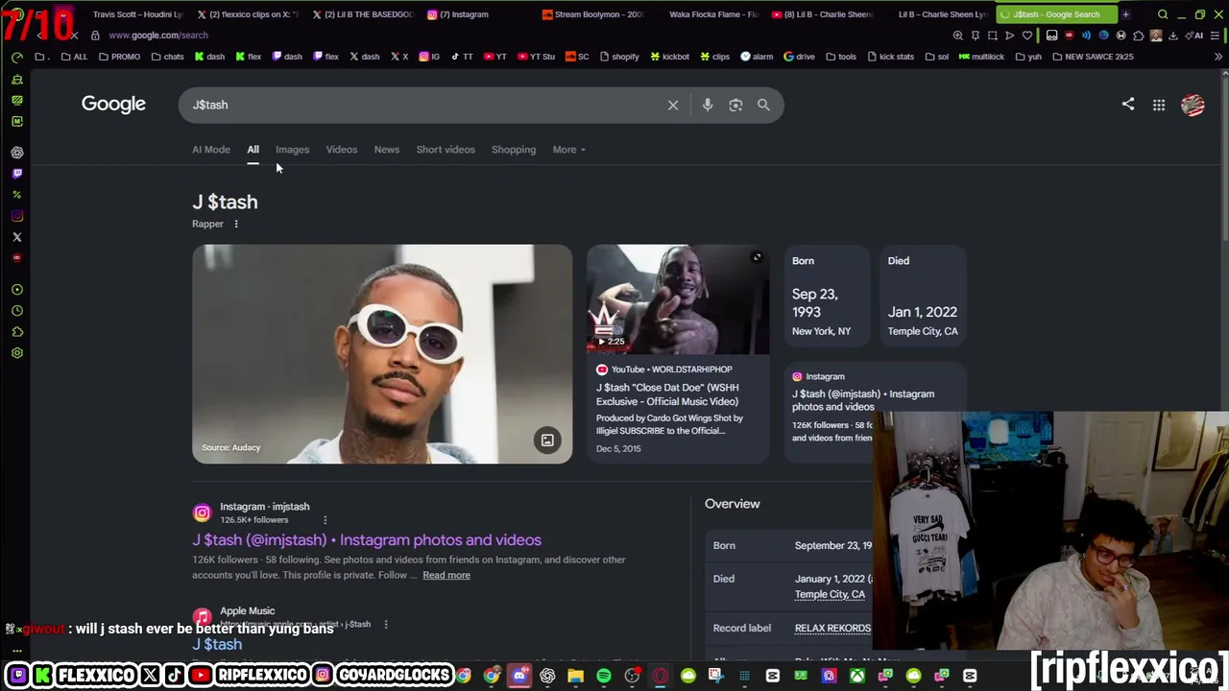Image resolution: width=1229 pixels, height=691 pixels.
Task: Open the Google apps grid
Action: (1159, 105)
